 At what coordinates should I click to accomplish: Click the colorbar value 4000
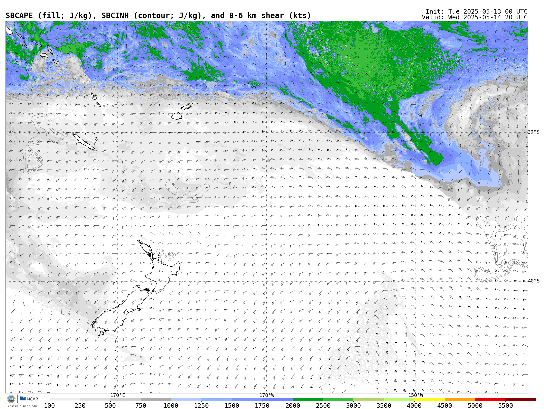coord(414,406)
